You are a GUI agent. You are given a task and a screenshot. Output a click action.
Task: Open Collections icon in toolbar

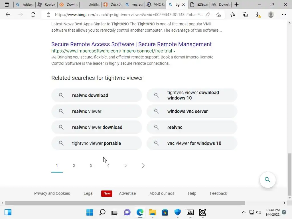(245, 15)
